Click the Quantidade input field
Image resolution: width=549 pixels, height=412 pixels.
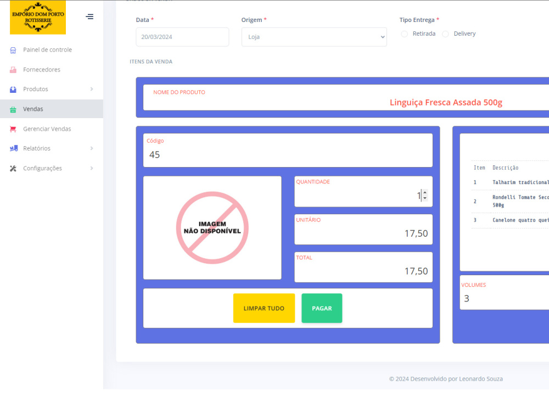coord(363,192)
